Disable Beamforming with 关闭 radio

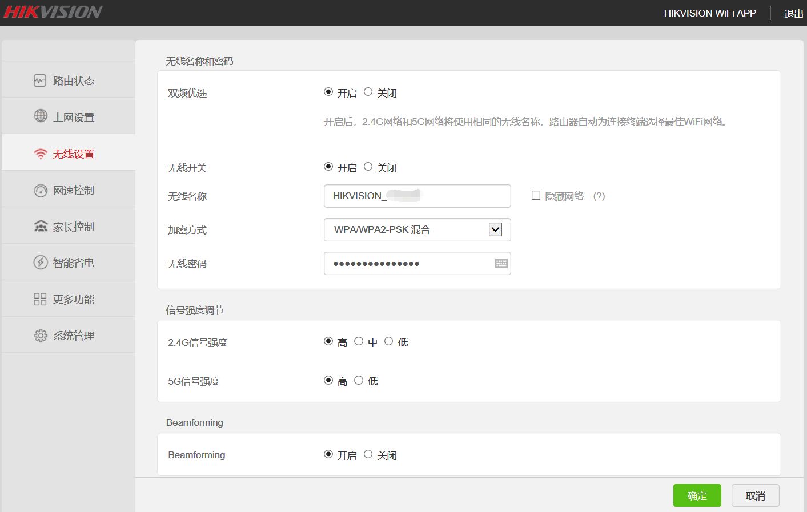pyautogui.click(x=368, y=454)
